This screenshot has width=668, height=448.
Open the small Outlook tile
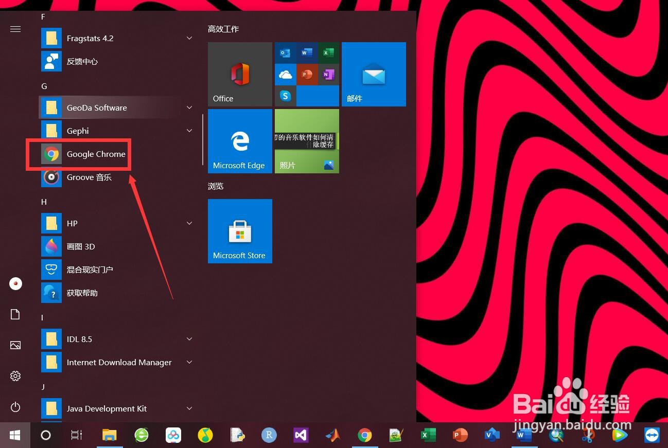pos(285,52)
